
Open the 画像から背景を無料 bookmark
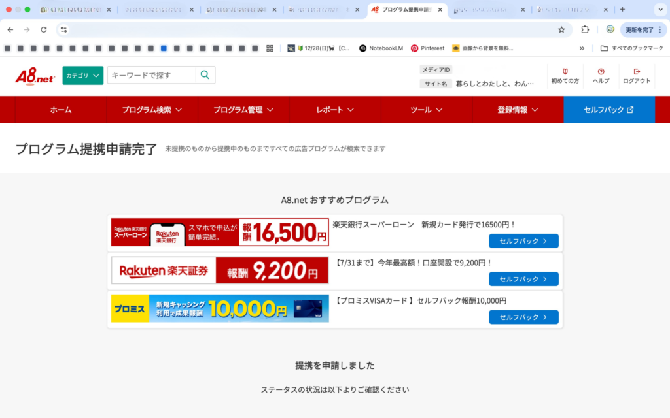pos(483,48)
